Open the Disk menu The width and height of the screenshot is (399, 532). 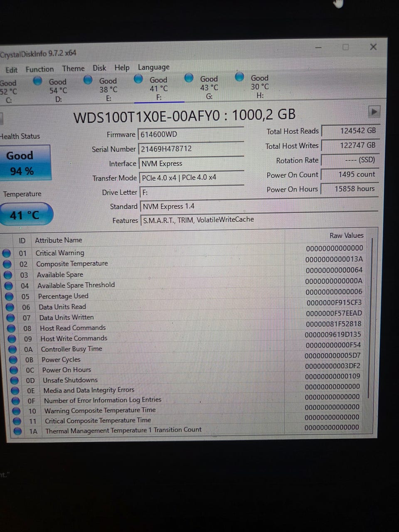click(99, 68)
